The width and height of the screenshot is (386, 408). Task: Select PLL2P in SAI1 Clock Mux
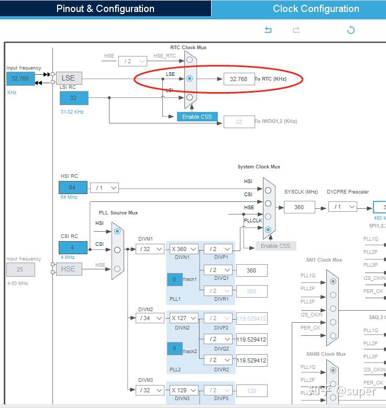tap(333, 295)
